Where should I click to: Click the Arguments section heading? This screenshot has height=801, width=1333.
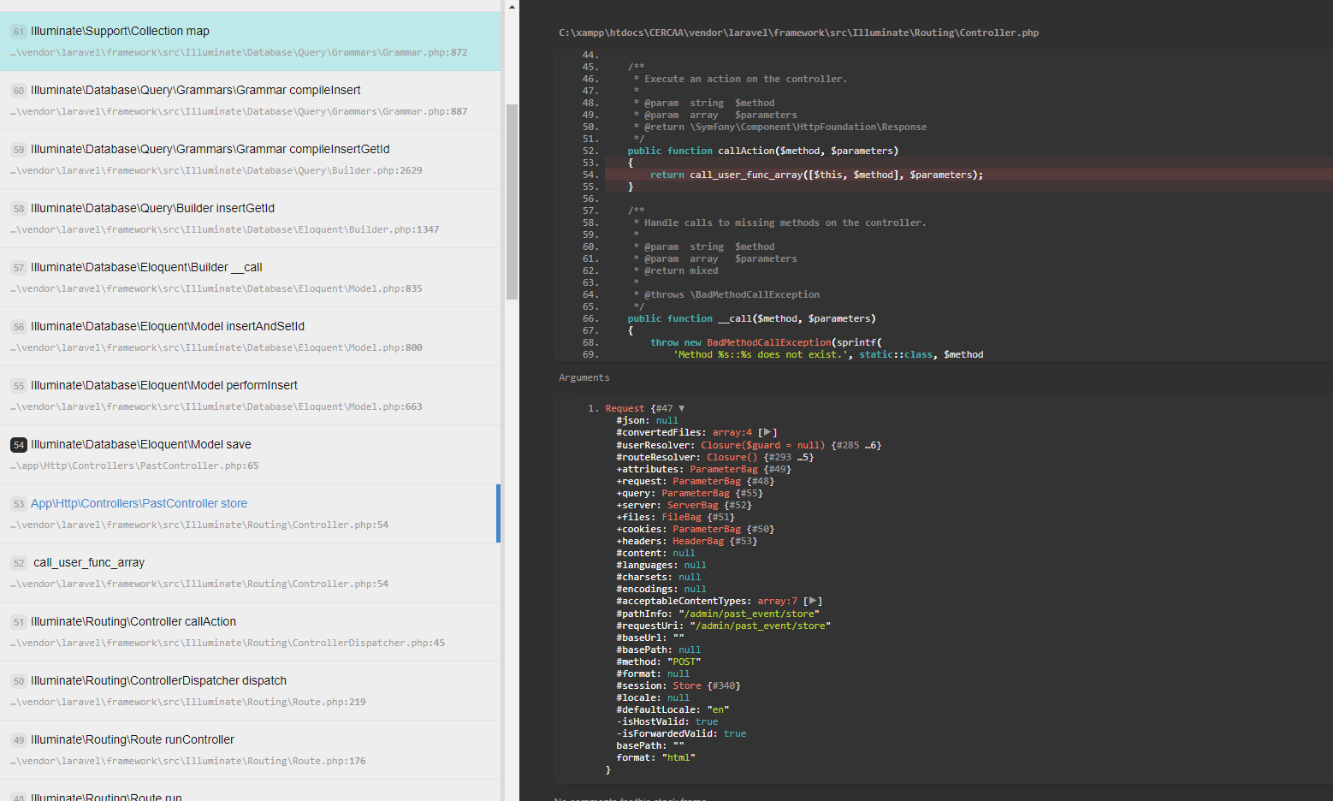[584, 377]
